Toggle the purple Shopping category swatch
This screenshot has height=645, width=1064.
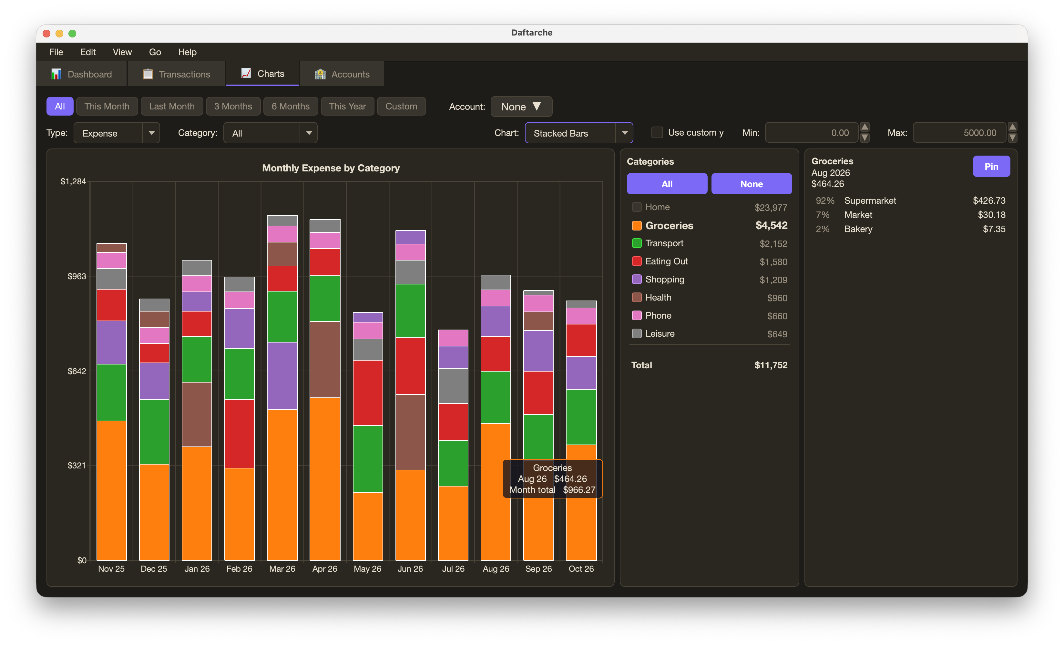point(637,280)
